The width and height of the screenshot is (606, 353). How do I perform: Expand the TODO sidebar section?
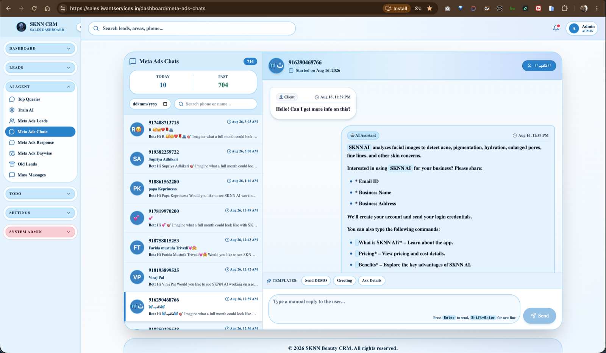click(40, 194)
